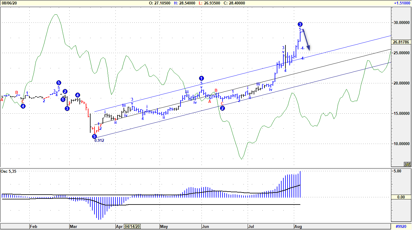Click the #9920 symbol box

pyautogui.click(x=402, y=226)
